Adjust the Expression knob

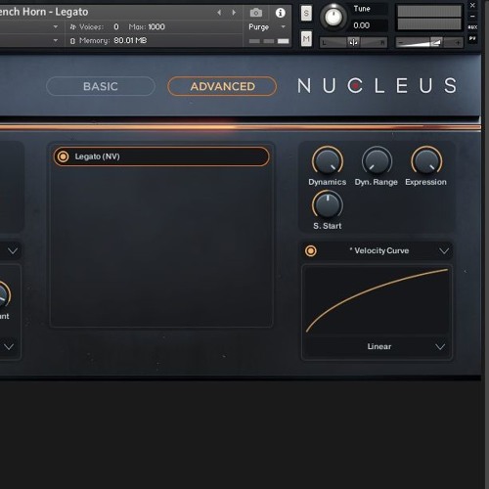coord(426,161)
